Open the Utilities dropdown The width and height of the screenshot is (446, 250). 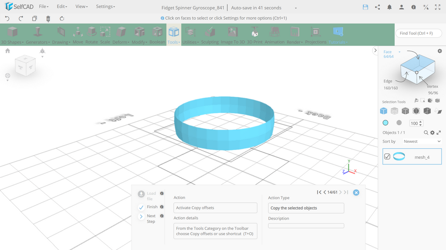190,35
